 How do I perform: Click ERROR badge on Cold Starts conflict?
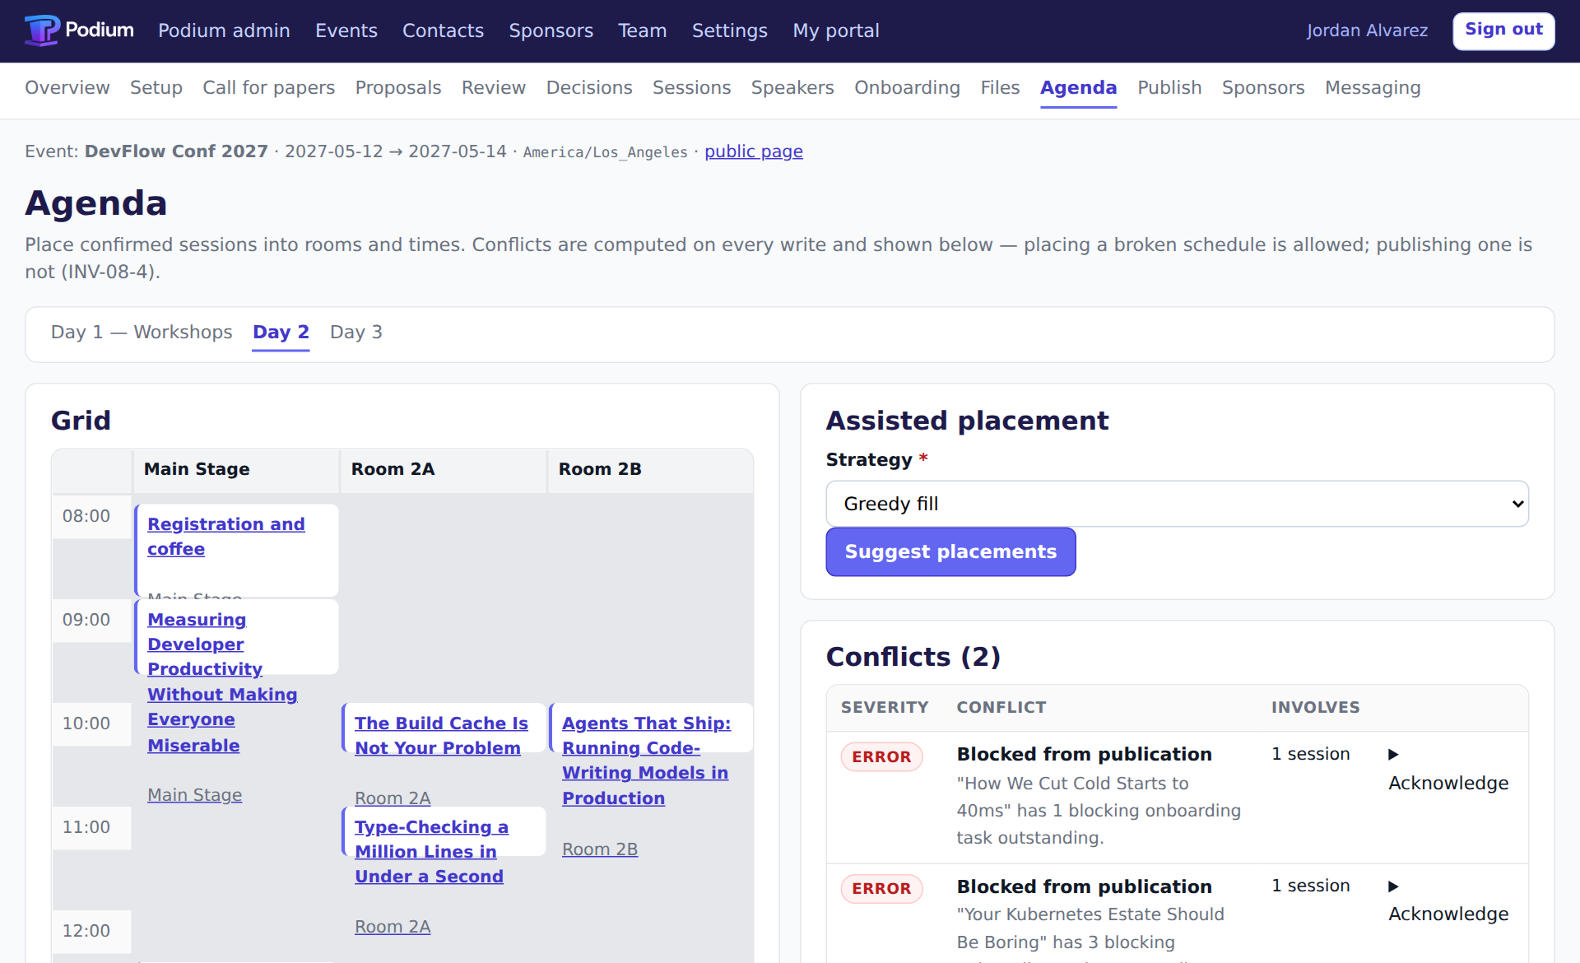881,757
